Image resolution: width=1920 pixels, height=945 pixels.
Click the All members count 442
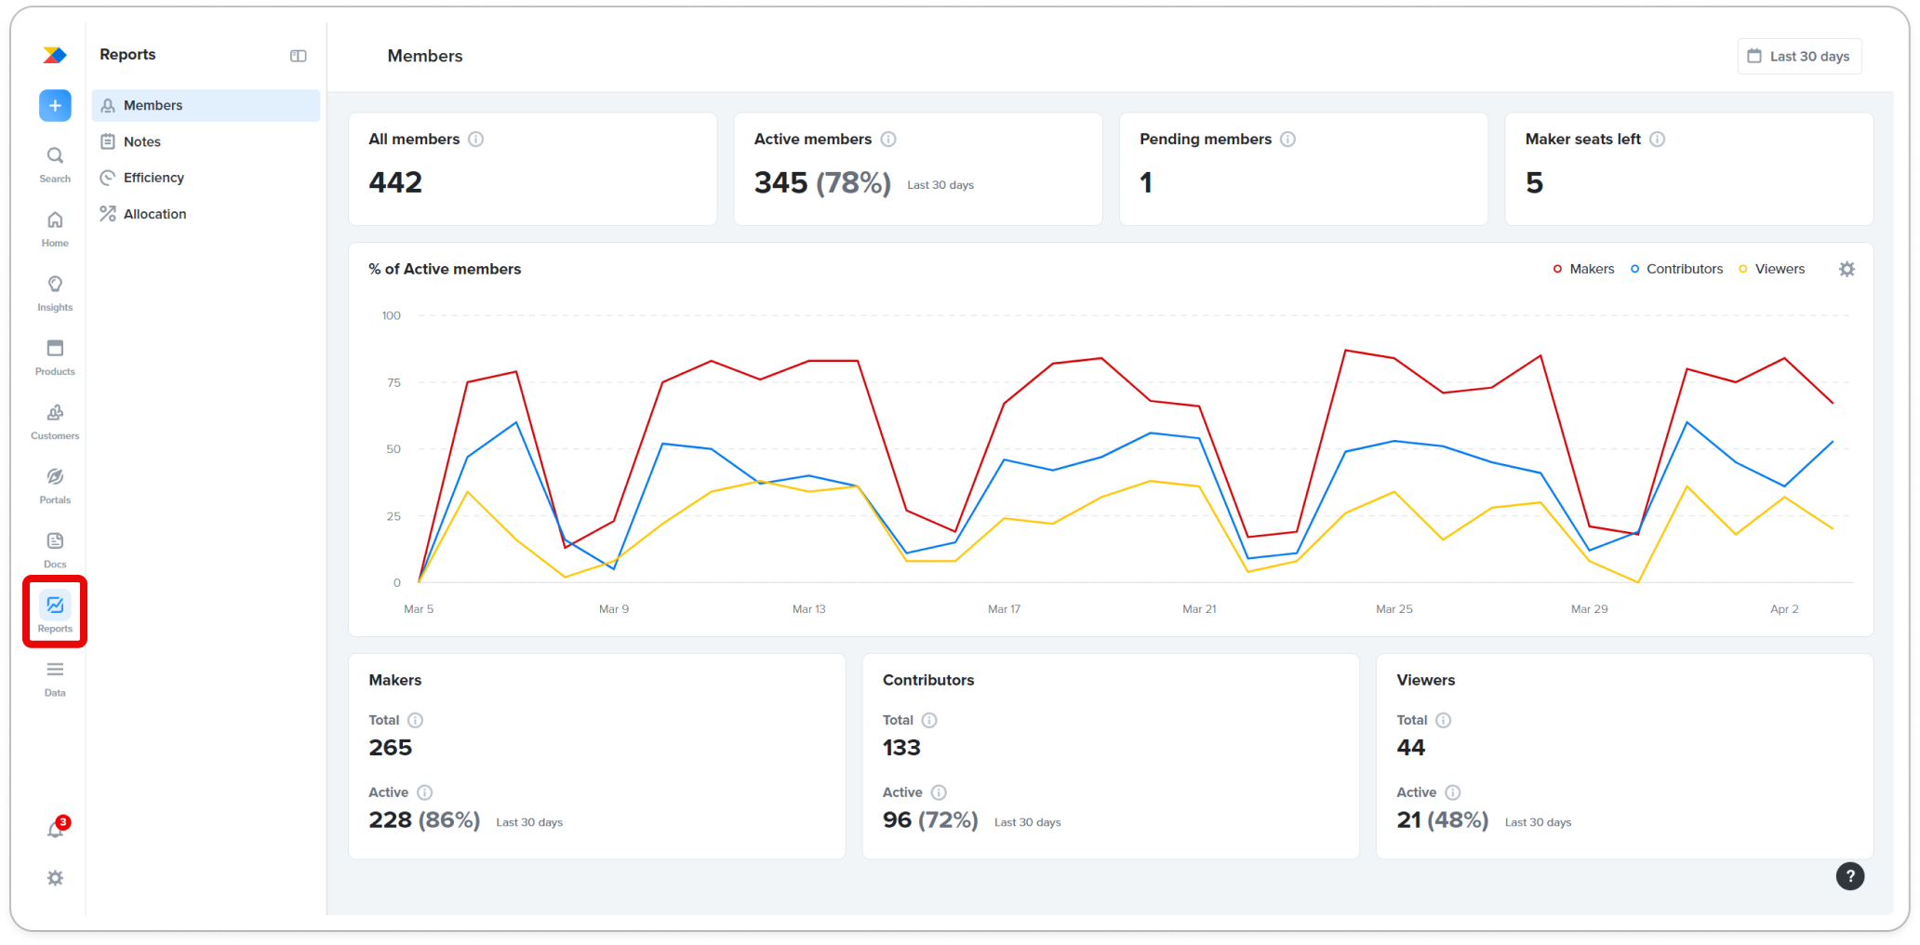pos(395,182)
